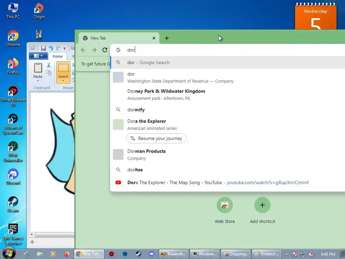The height and width of the screenshot is (259, 345).
Task: Open Internet Explorer from taskbar
Action: click(x=26, y=254)
